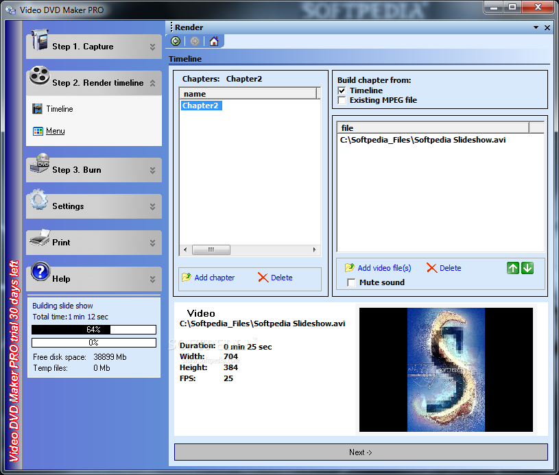This screenshot has width=559, height=475.
Task: Click the Step 2. Render timeline header label
Action: (97, 83)
